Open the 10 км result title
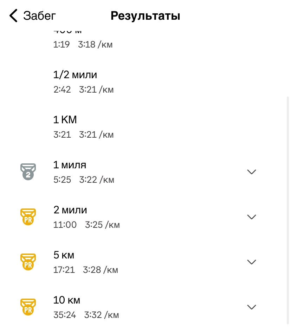The image size is (291, 331). point(67,300)
